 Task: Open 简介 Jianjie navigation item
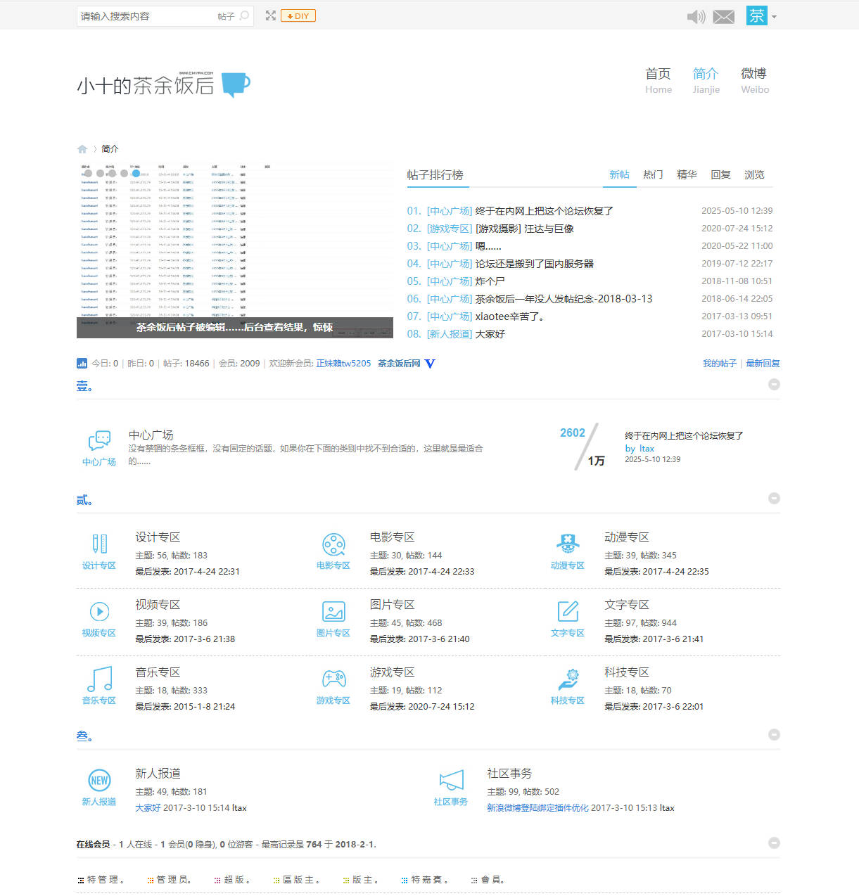(x=706, y=80)
